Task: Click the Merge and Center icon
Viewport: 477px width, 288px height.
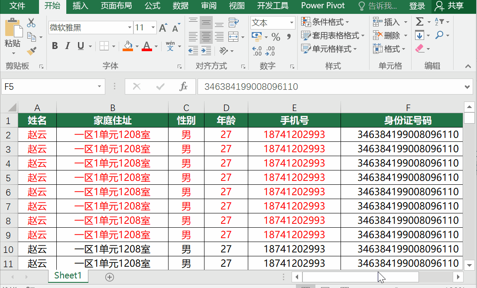Action: point(233,37)
